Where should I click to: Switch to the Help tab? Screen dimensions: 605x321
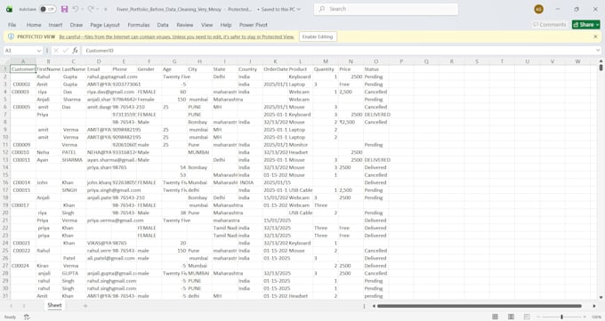pos(226,25)
